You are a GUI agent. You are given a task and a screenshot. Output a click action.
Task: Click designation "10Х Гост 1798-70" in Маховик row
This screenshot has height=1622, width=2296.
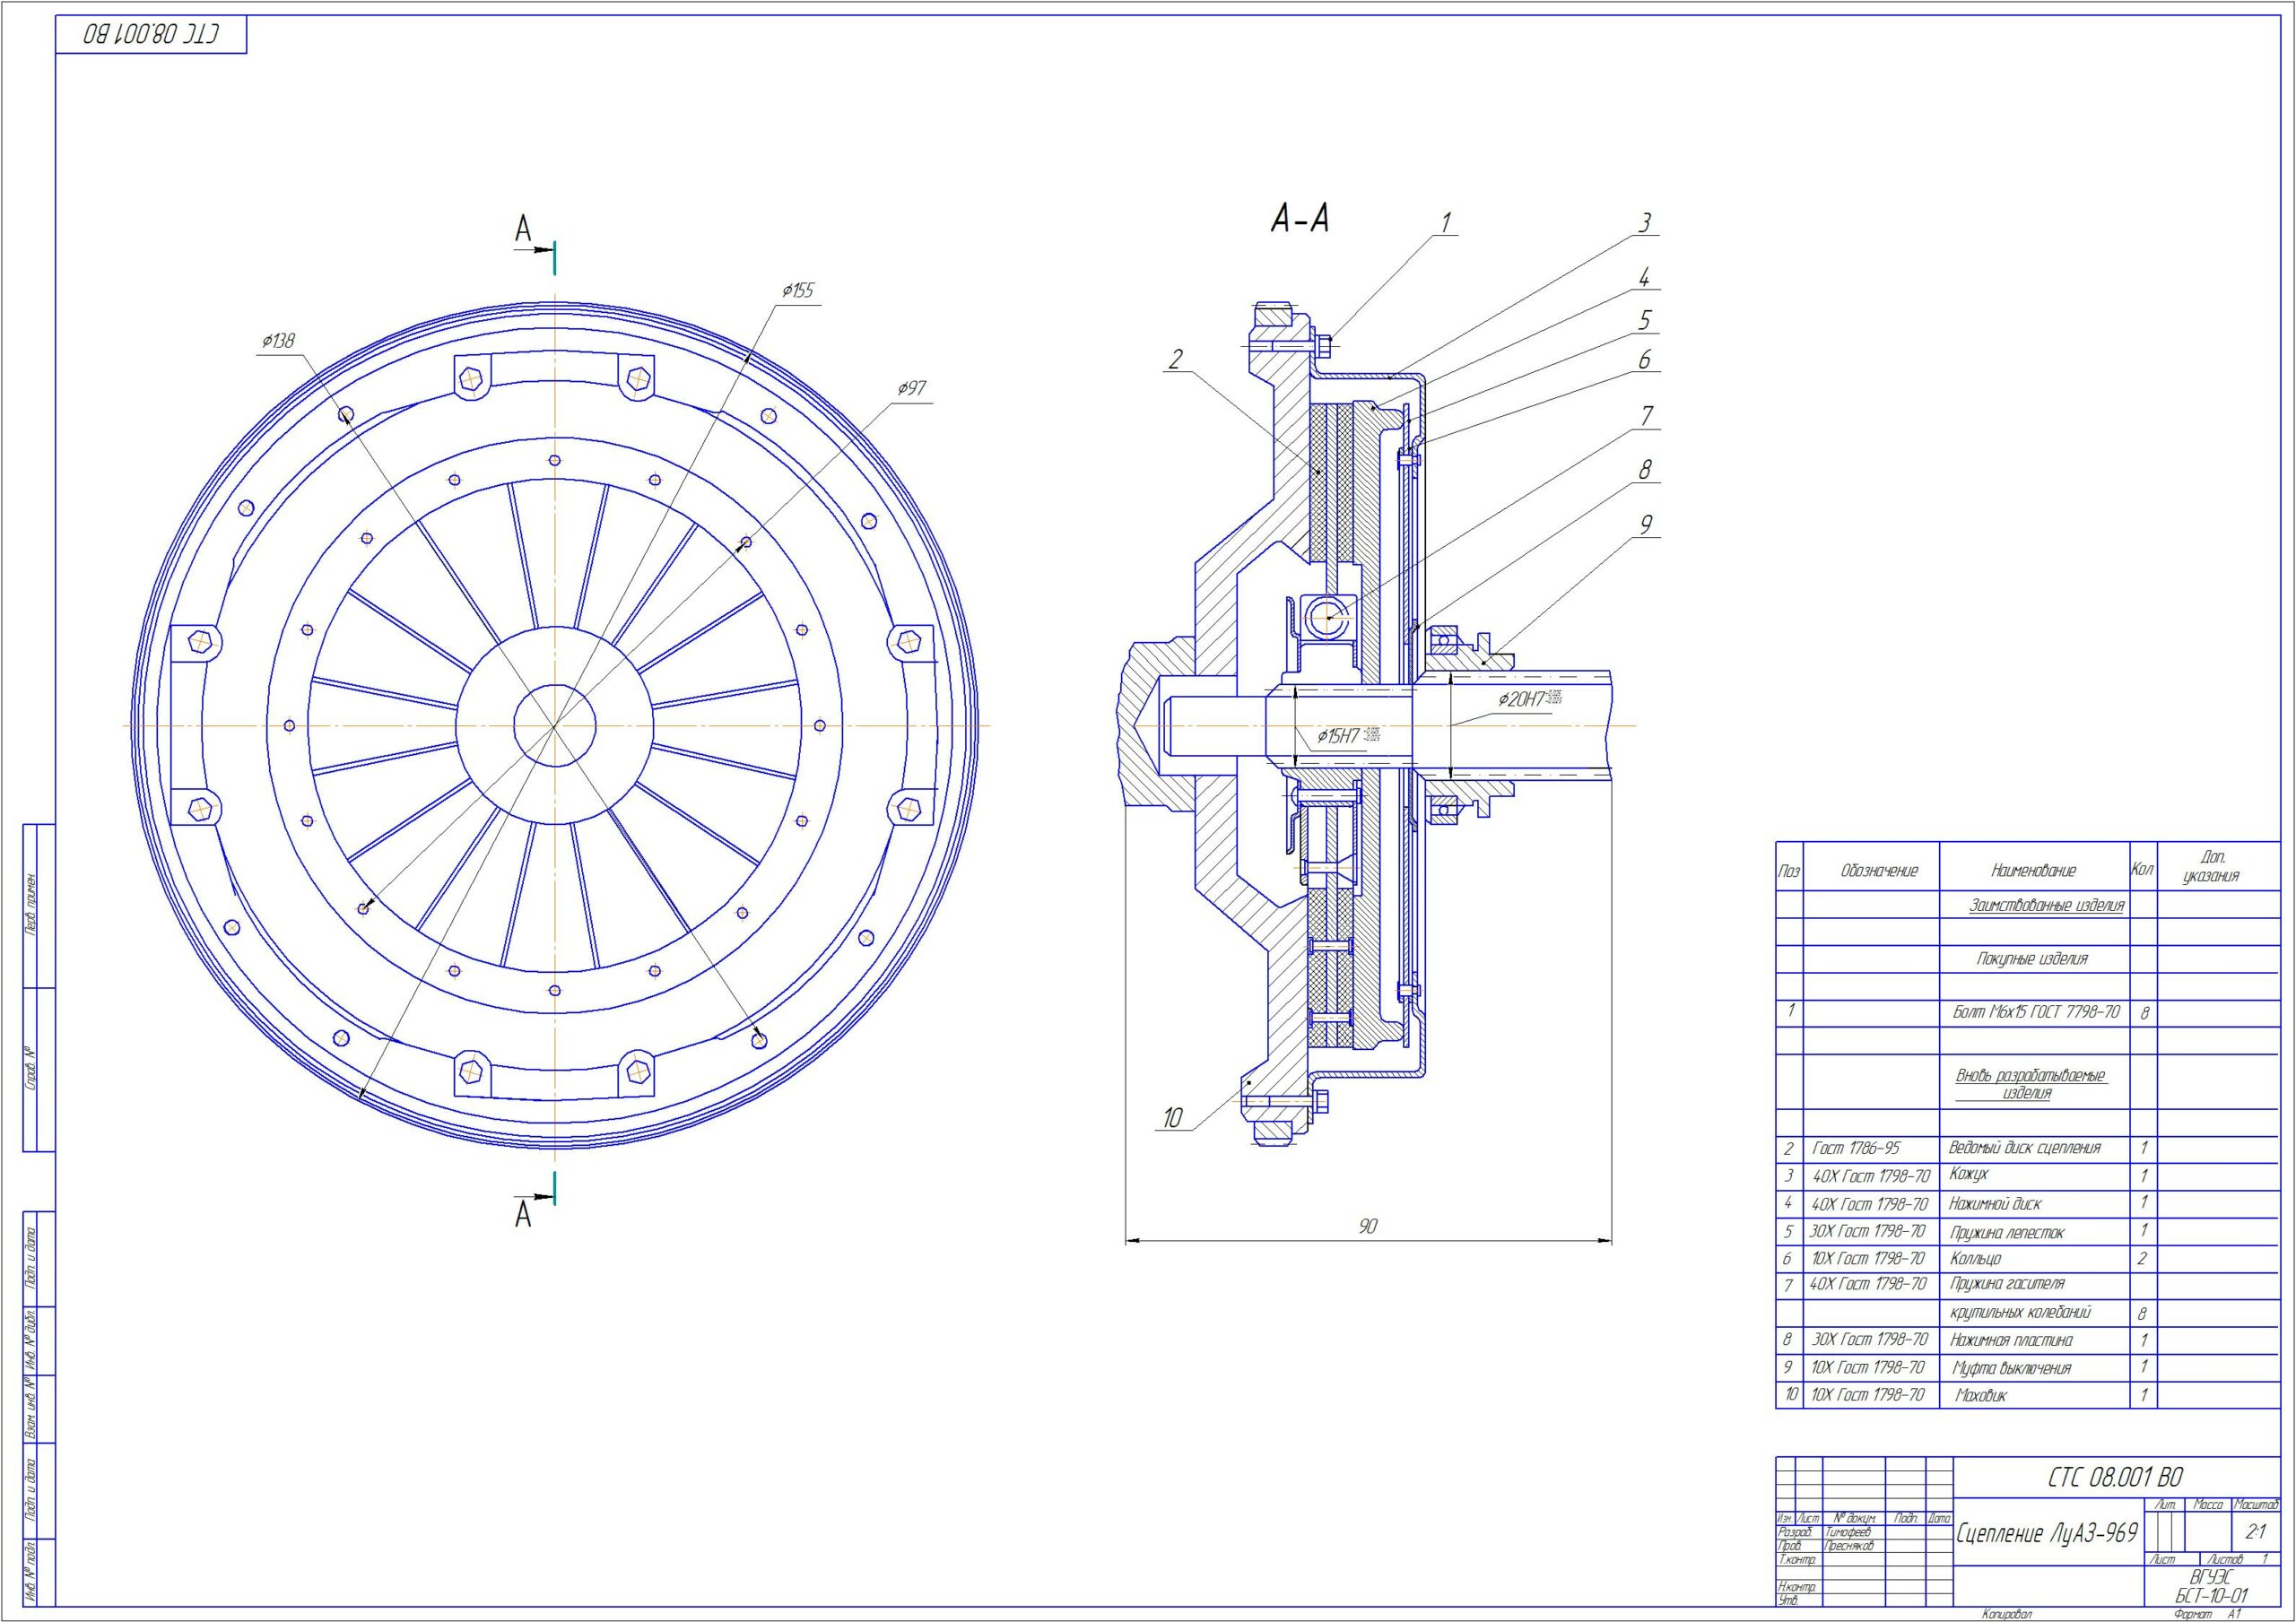tap(1868, 1394)
